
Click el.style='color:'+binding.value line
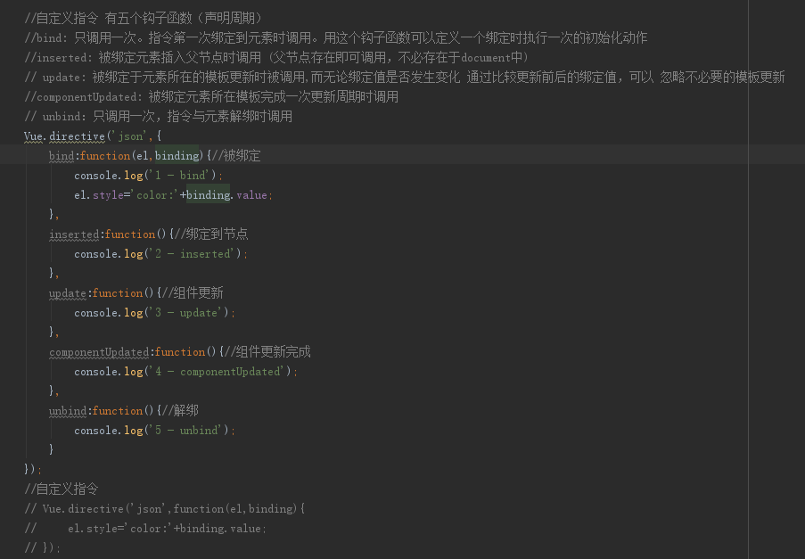tap(174, 195)
